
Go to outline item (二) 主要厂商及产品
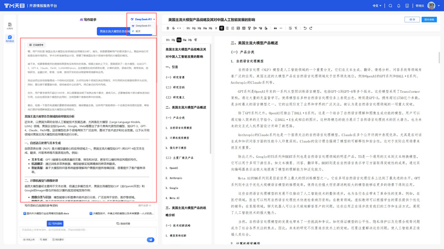(180, 158)
